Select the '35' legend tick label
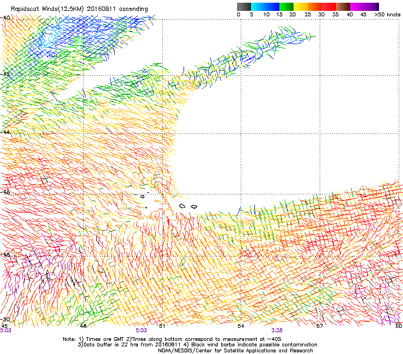403x354 pixels. click(335, 15)
